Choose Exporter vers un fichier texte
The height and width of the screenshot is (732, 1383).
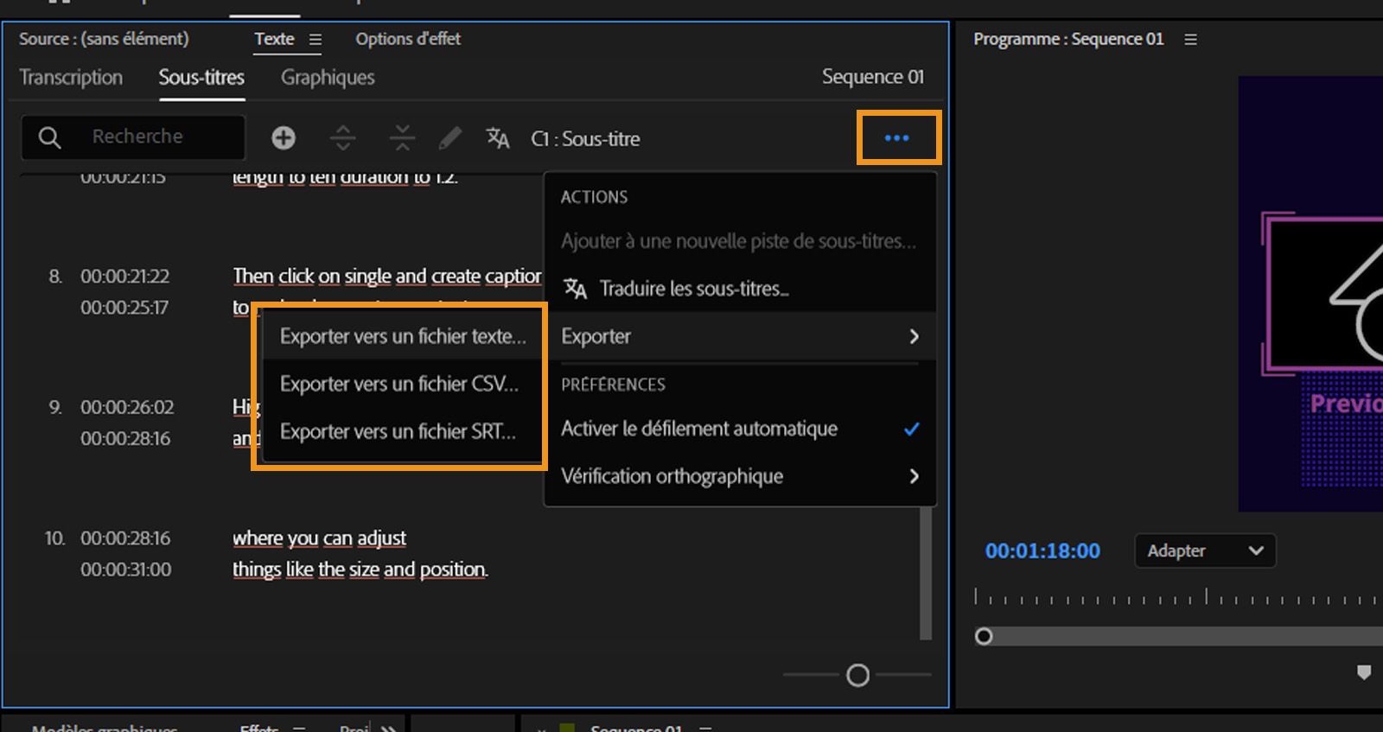coord(403,336)
